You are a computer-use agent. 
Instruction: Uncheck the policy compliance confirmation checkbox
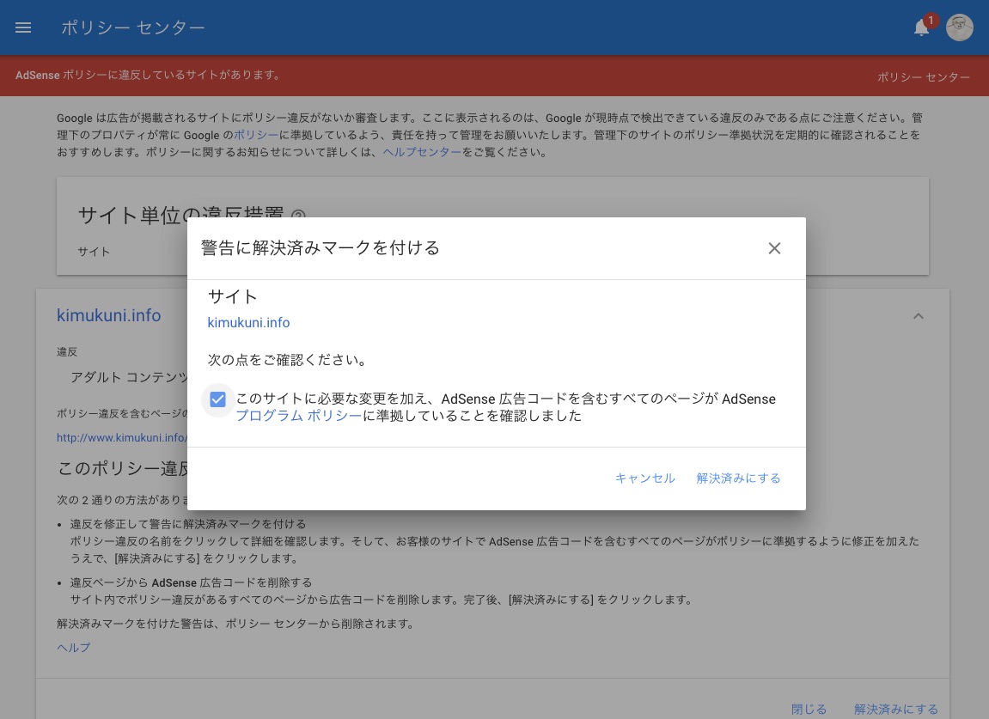pyautogui.click(x=217, y=399)
